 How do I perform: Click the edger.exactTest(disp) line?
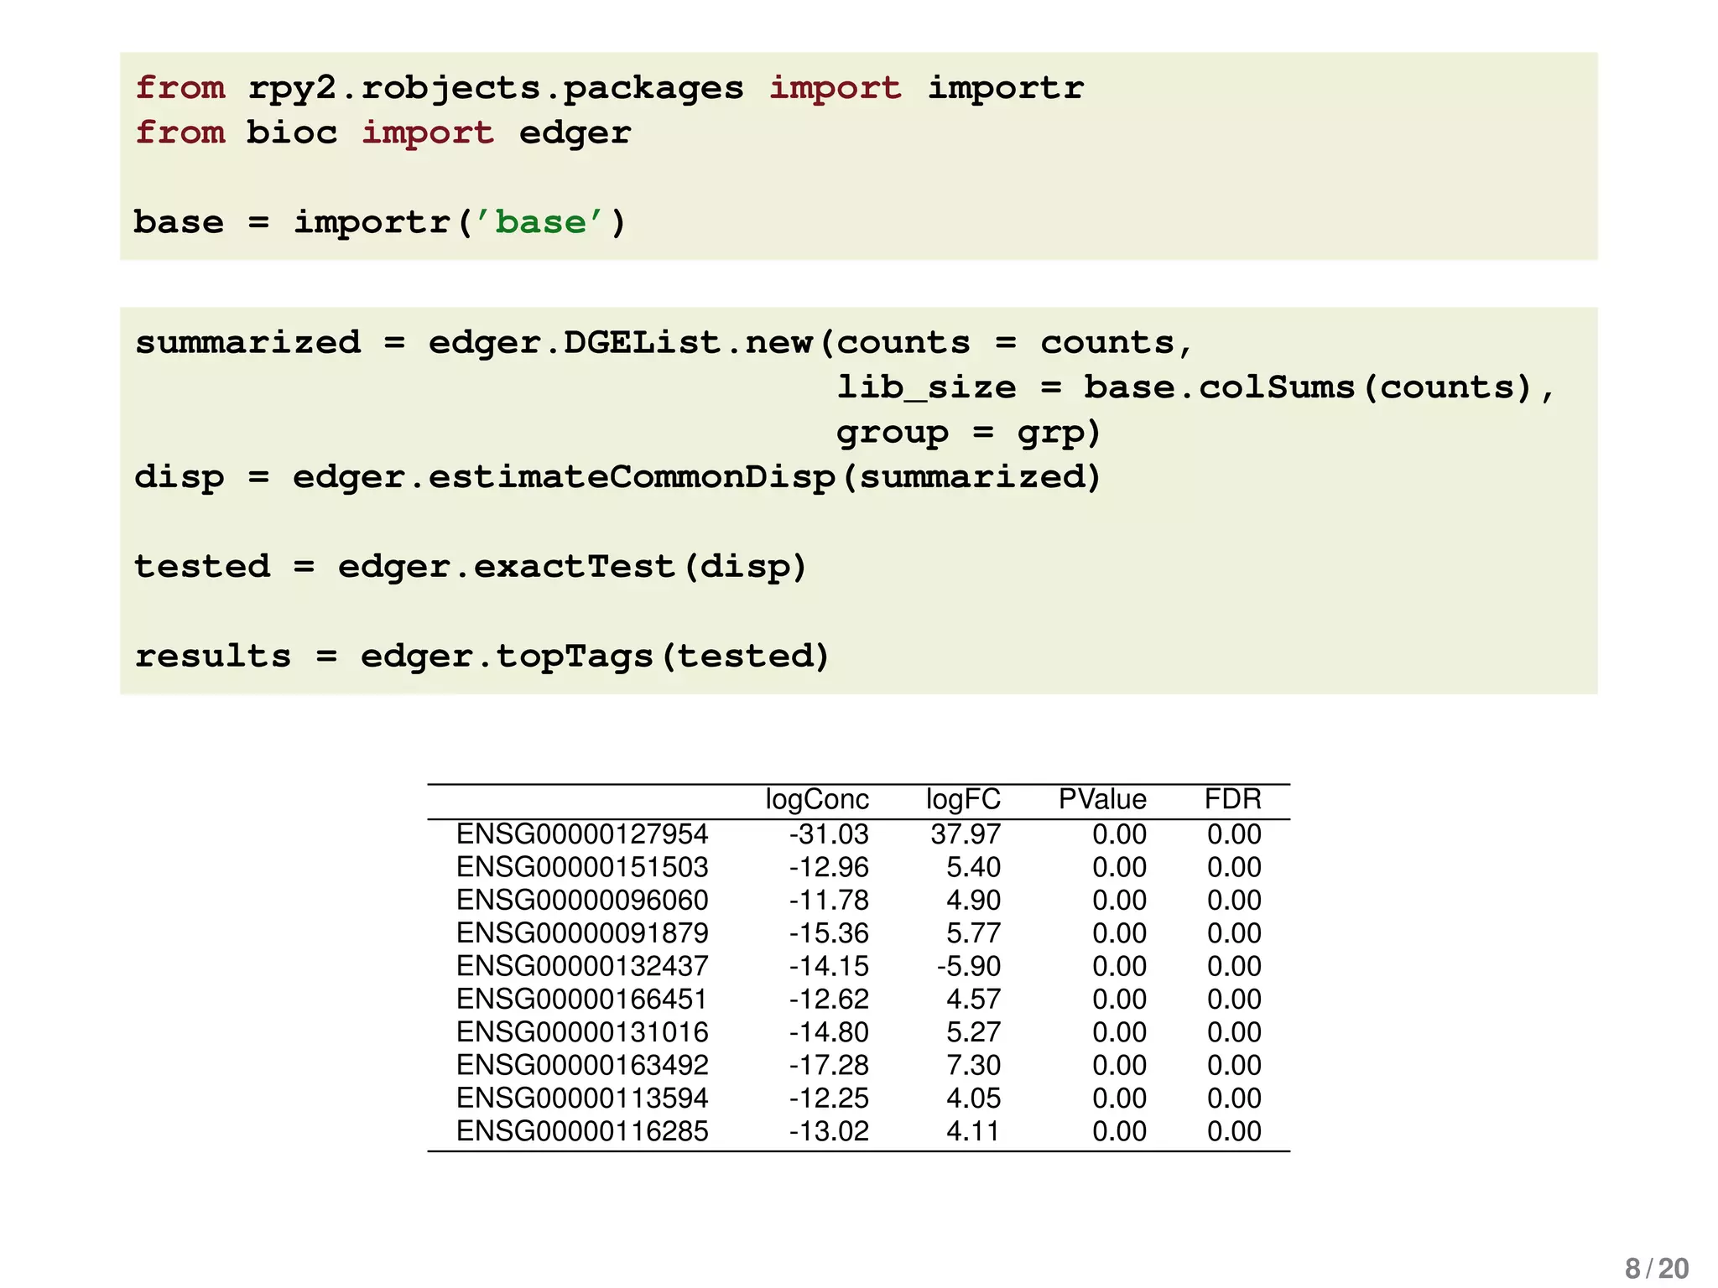pos(471,568)
